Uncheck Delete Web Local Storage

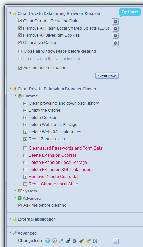(25, 125)
